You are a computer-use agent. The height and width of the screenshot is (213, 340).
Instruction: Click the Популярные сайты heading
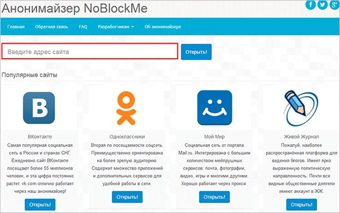(x=29, y=75)
